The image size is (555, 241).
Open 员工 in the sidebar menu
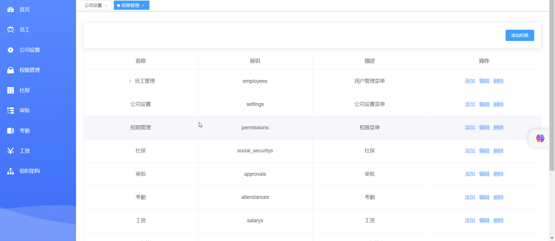point(38,30)
